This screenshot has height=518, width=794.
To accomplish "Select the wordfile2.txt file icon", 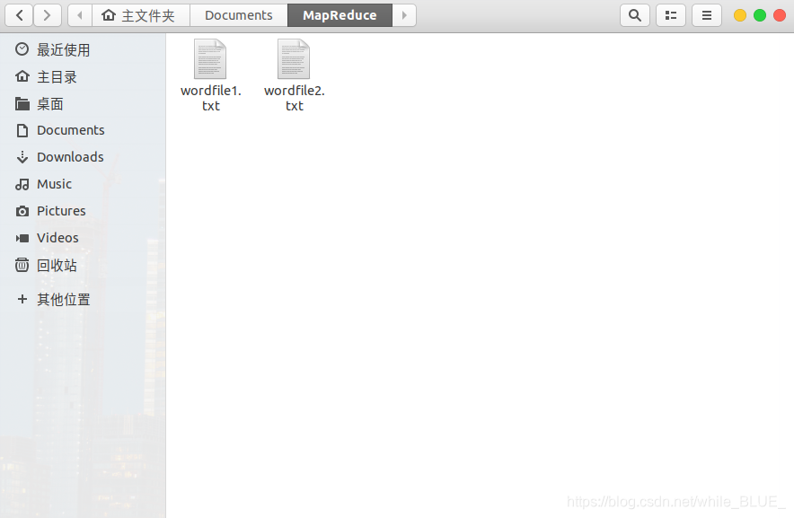I will pos(294,58).
